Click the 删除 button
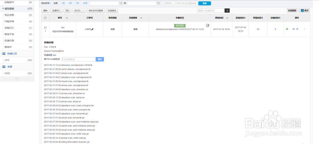Viewport: 319px width, 144px height. pos(45,11)
